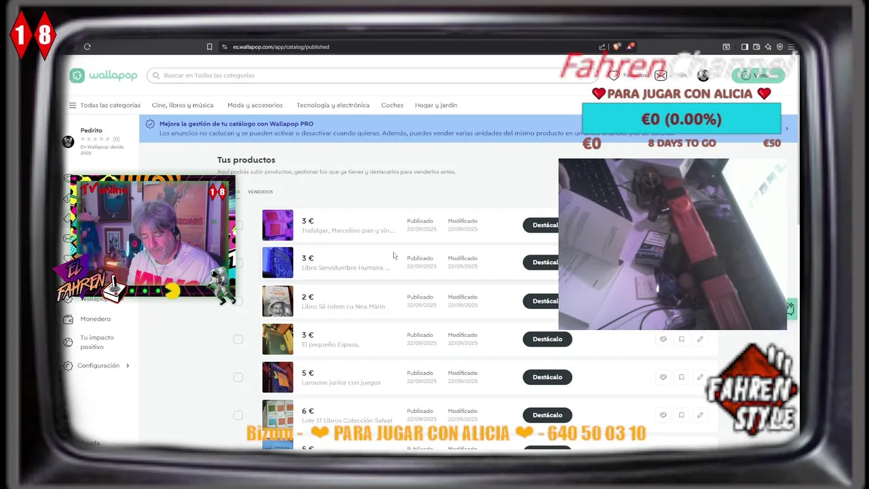
Task: Open the Brave Shields lion icon
Action: coord(616,47)
